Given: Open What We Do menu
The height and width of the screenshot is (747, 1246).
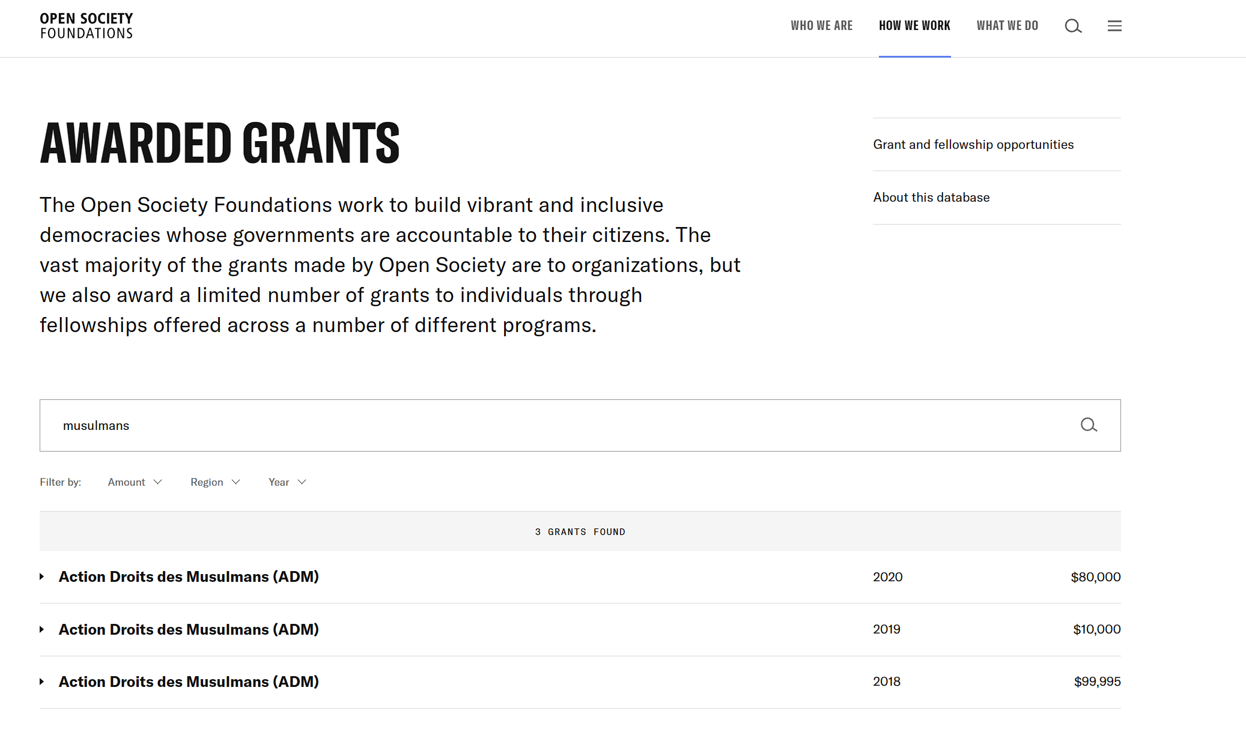Looking at the screenshot, I should [x=1007, y=26].
